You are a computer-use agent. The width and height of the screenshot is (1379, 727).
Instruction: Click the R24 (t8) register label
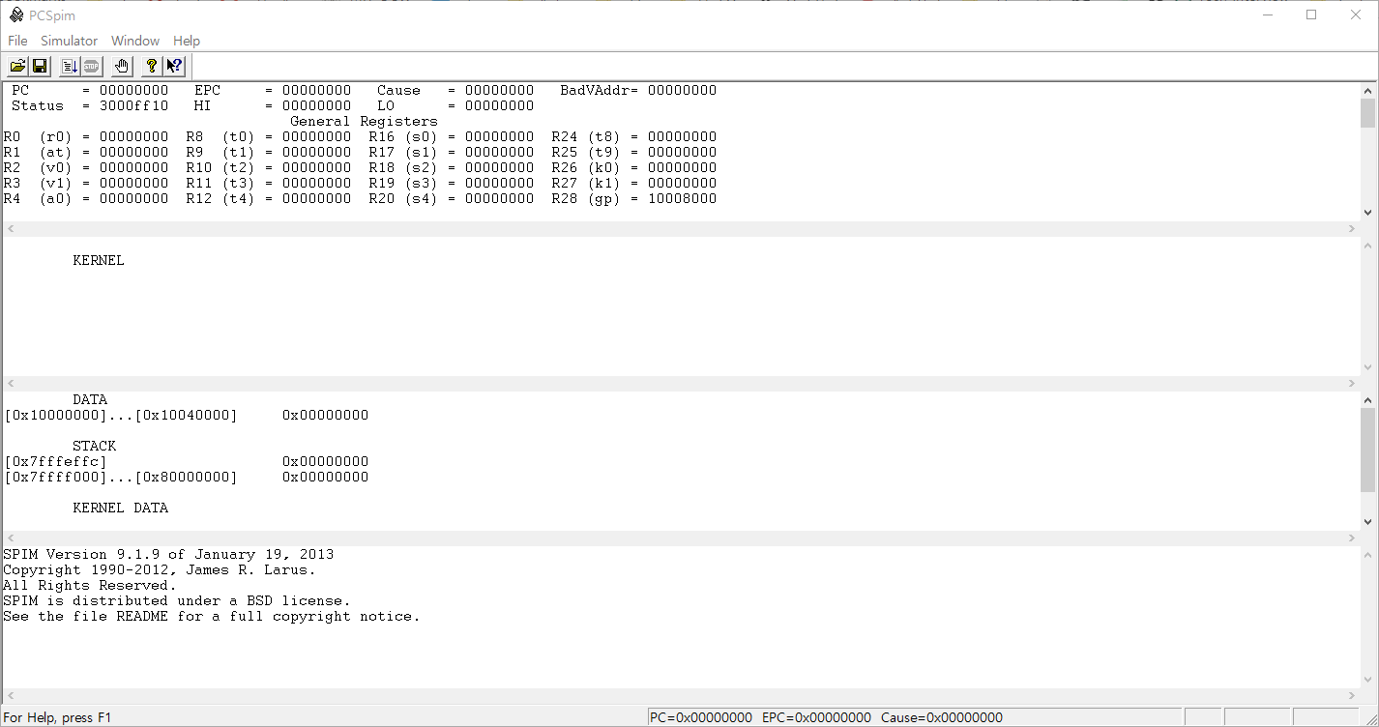click(587, 136)
